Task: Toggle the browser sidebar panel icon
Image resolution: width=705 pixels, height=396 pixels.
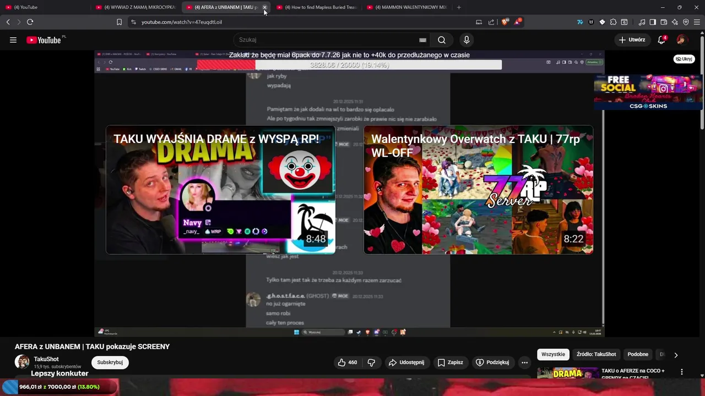Action: [653, 22]
